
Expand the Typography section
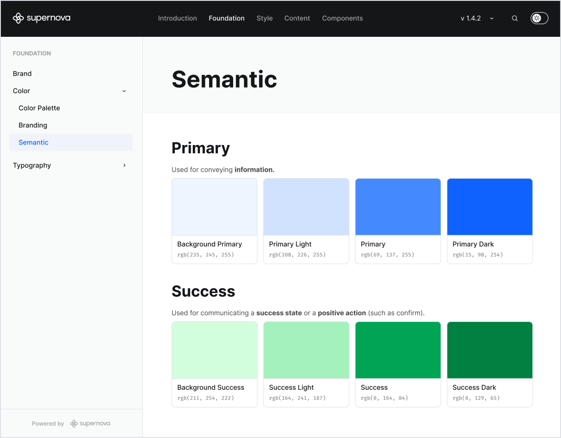tap(124, 165)
